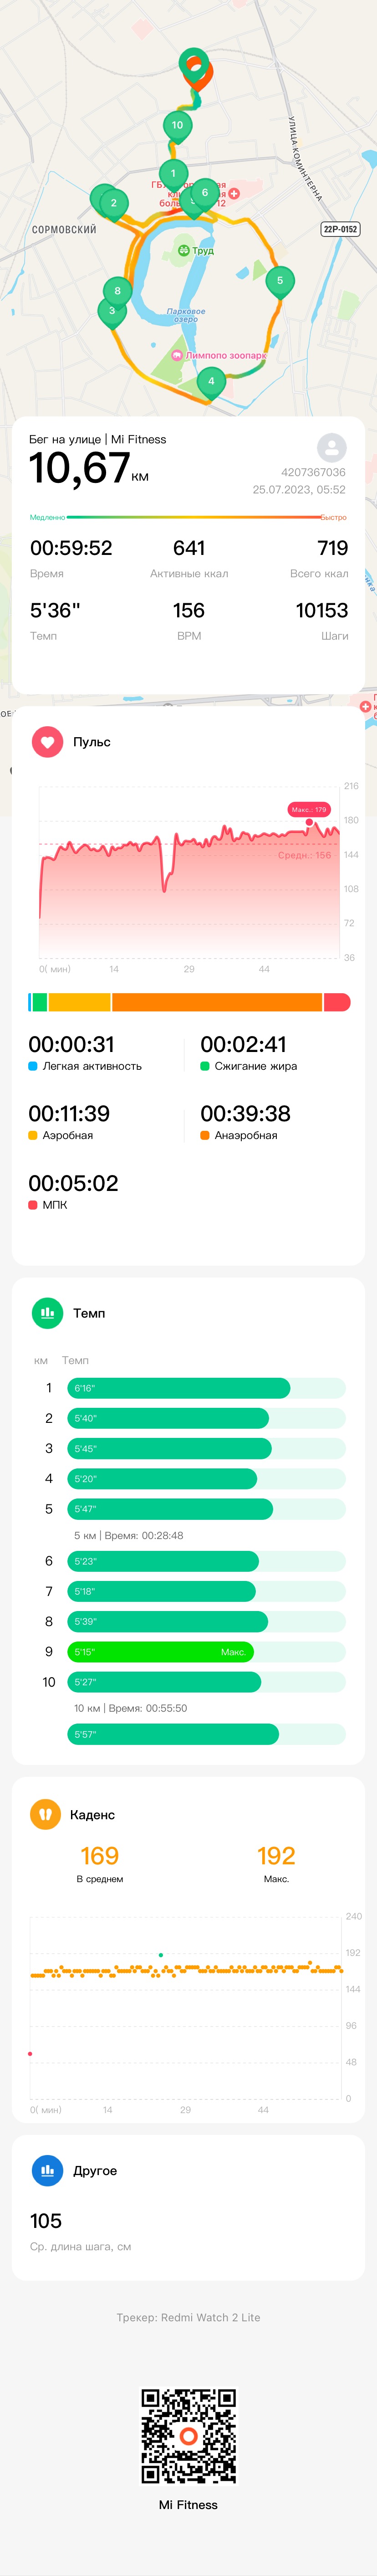The height and width of the screenshot is (2576, 377).
Task: Tap the anaerobic orange zone segment
Action: [x=217, y=1002]
